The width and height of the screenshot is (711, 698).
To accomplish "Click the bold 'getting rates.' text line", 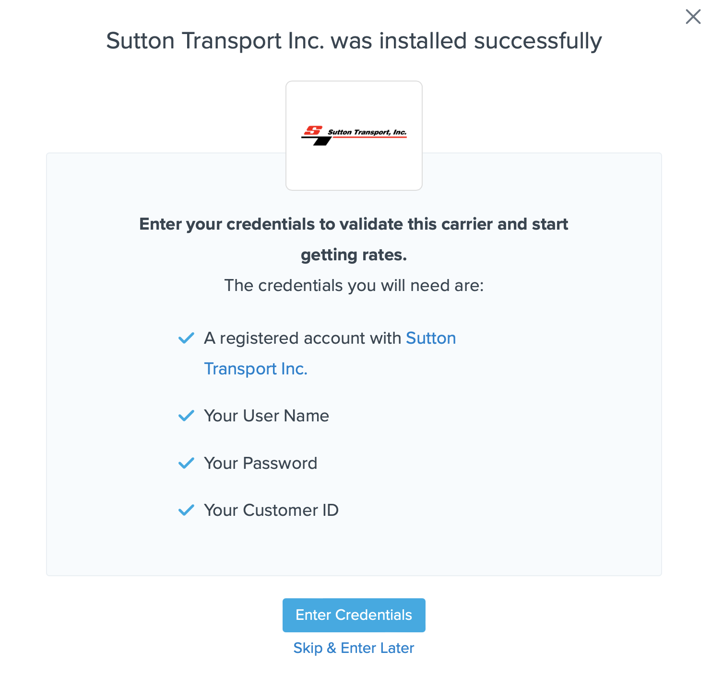I will [354, 255].
